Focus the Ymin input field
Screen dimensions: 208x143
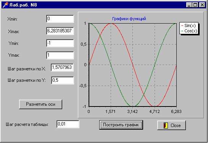60,43
